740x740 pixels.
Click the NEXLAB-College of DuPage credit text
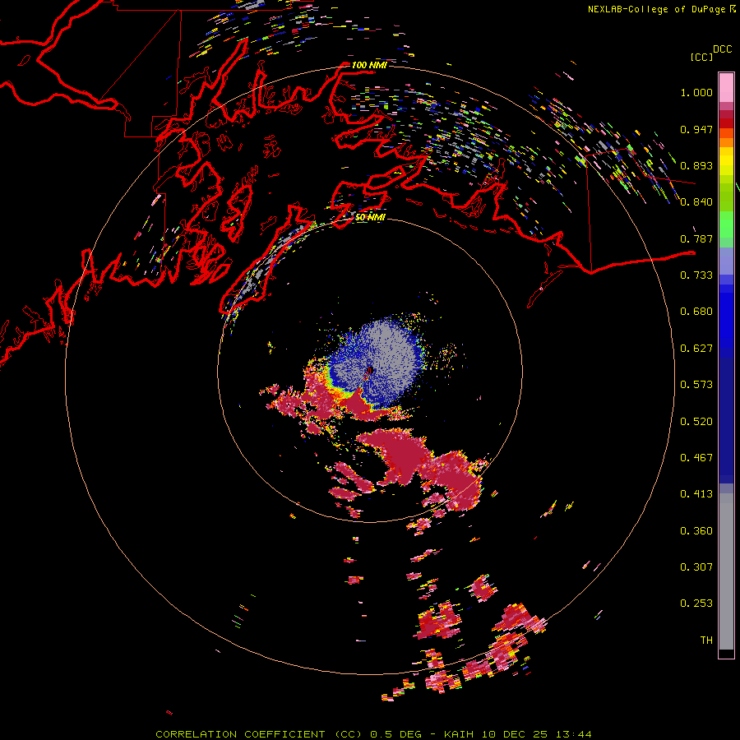(x=658, y=9)
